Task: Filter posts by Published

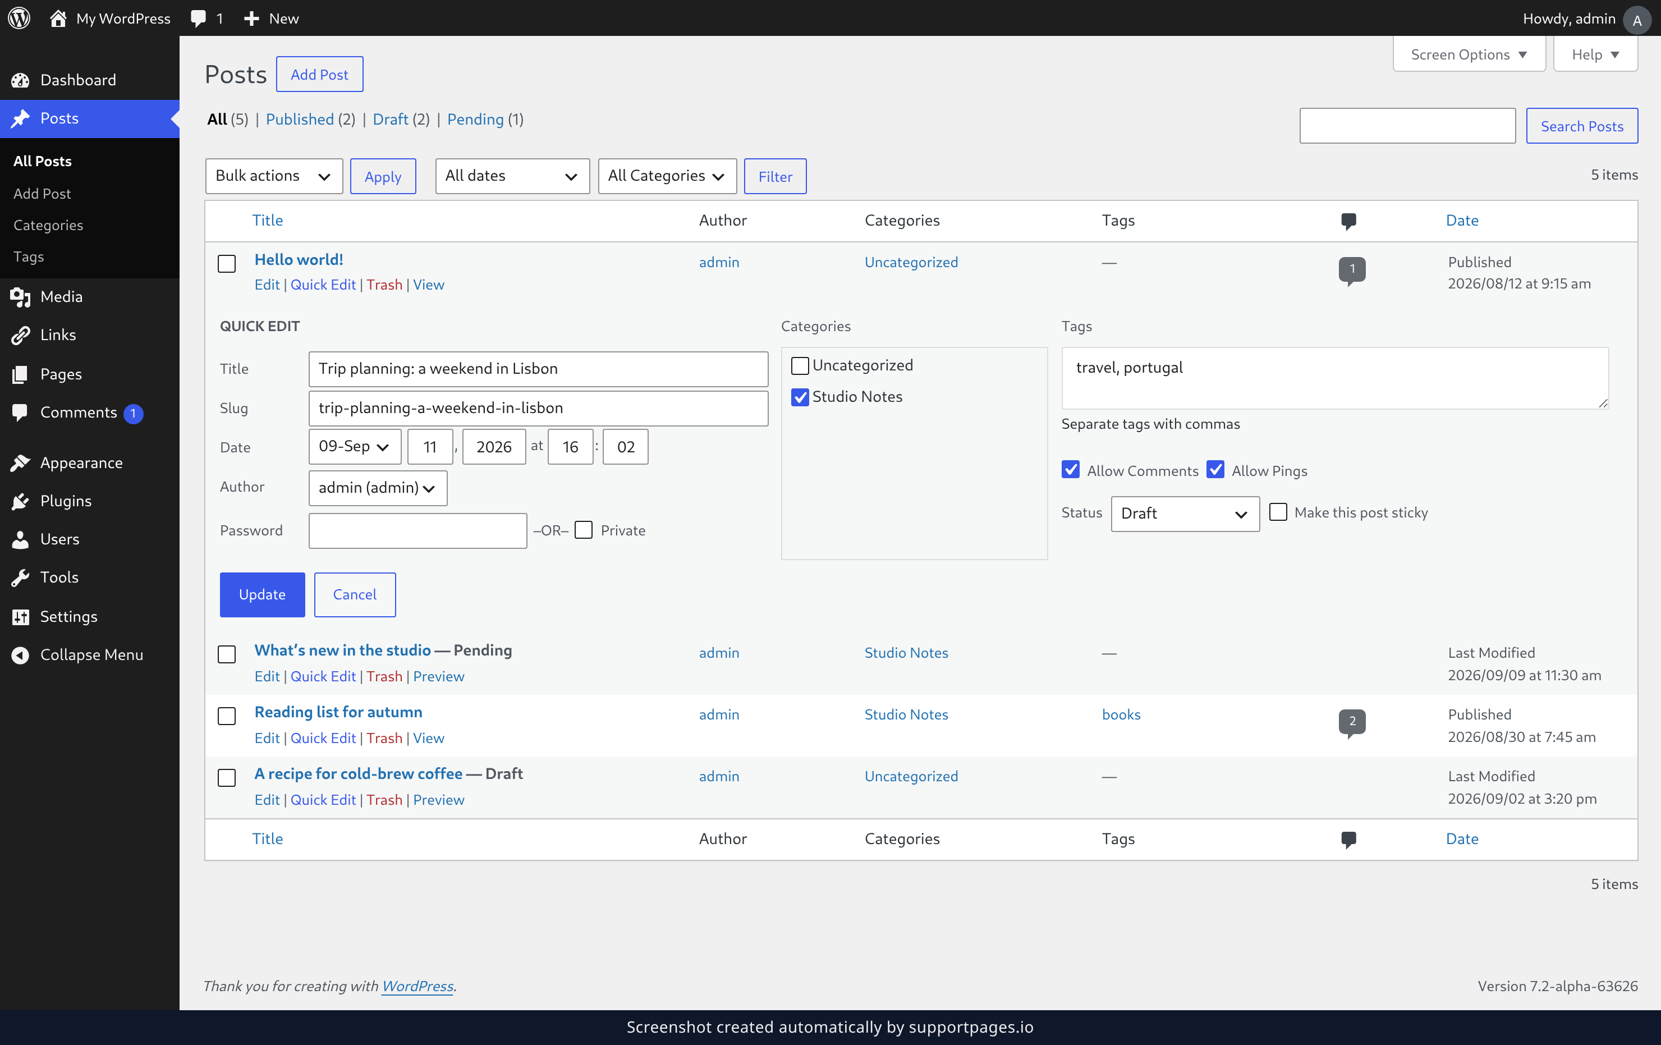Action: click(300, 120)
